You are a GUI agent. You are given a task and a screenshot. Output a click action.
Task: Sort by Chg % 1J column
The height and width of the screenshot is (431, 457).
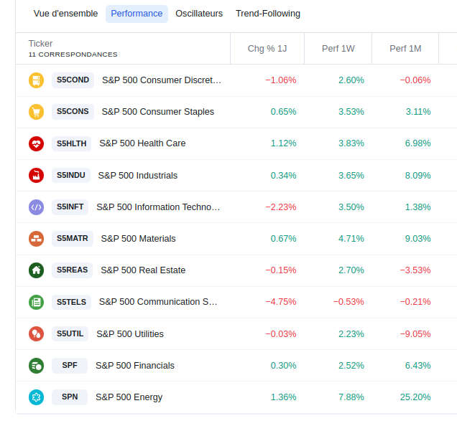click(x=267, y=49)
